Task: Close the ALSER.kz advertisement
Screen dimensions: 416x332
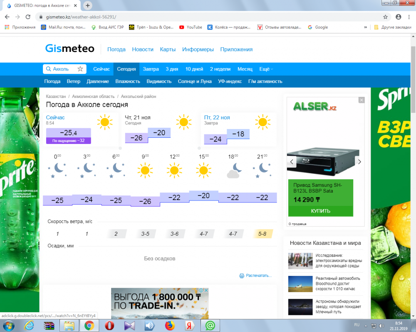Action: [362, 100]
